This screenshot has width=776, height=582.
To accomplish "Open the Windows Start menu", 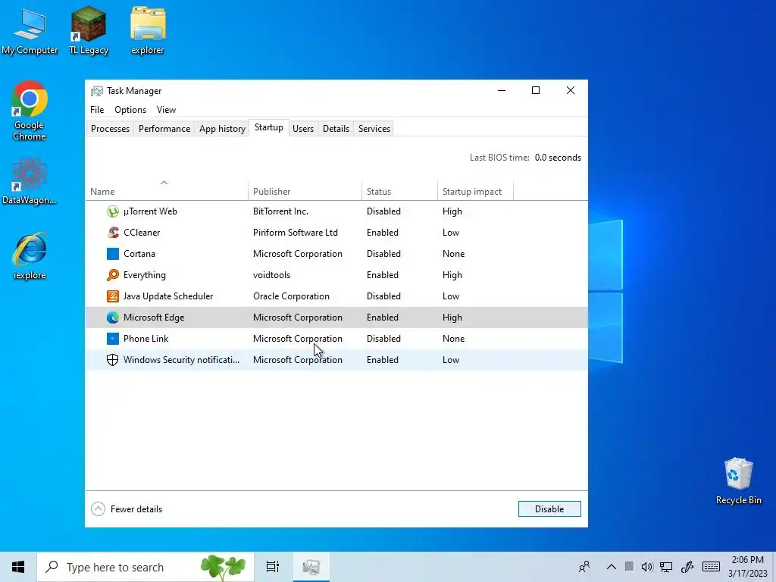I will (x=18, y=567).
